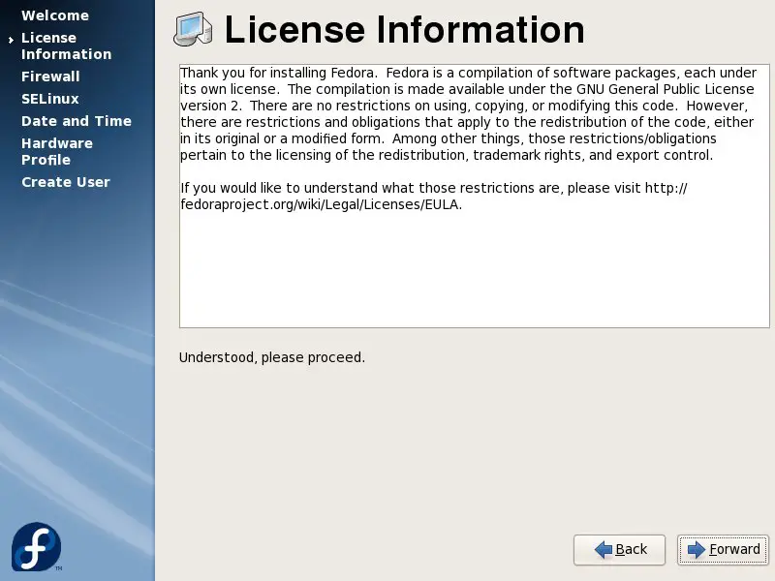This screenshot has width=775, height=581.
Task: Click the 'Understood, please proceed.' text
Action: pyautogui.click(x=272, y=357)
